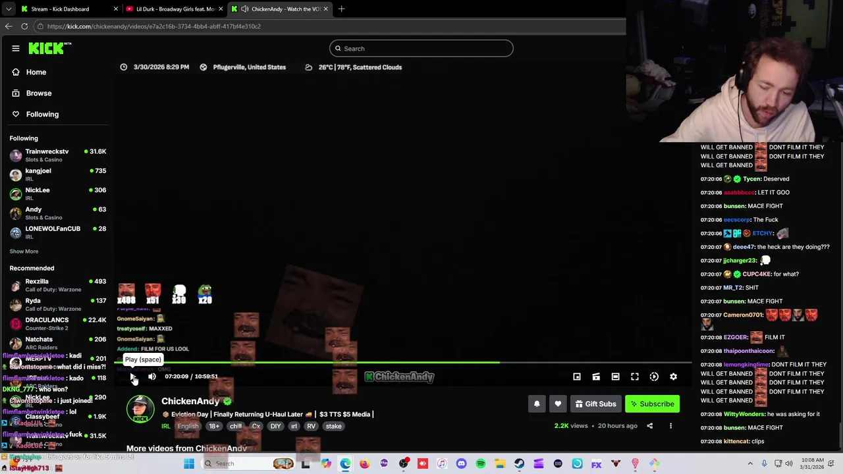Open ChickenAndy profile avatar

tap(140, 409)
